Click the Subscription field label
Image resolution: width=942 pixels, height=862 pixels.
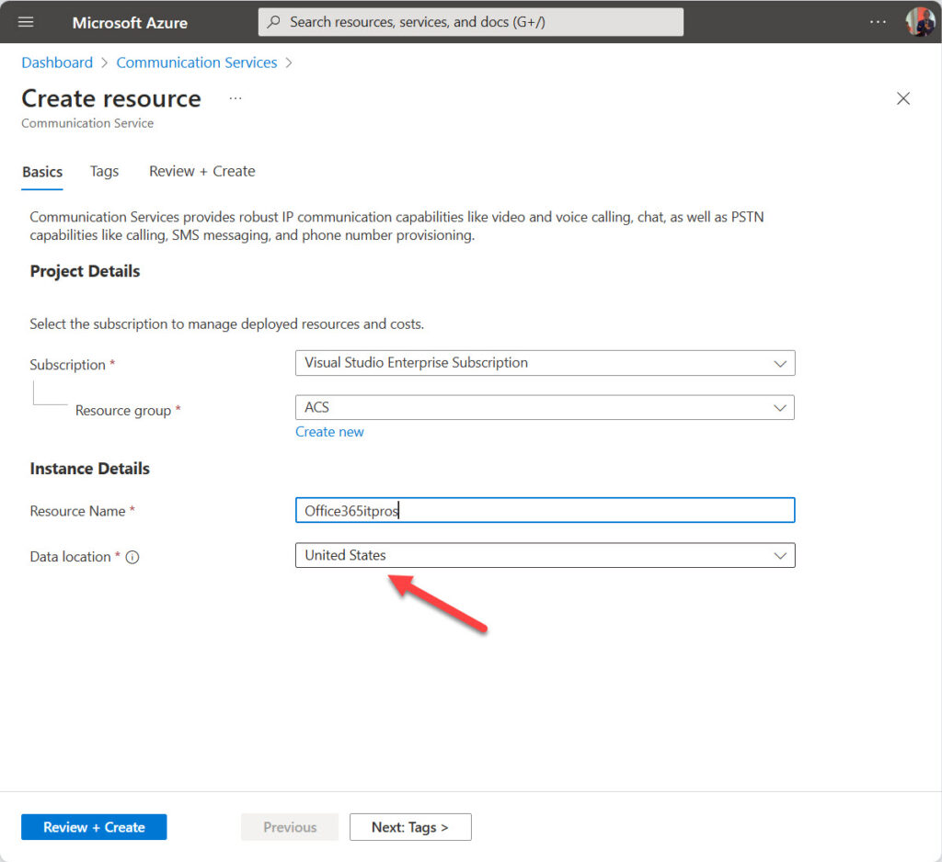pyautogui.click(x=67, y=365)
